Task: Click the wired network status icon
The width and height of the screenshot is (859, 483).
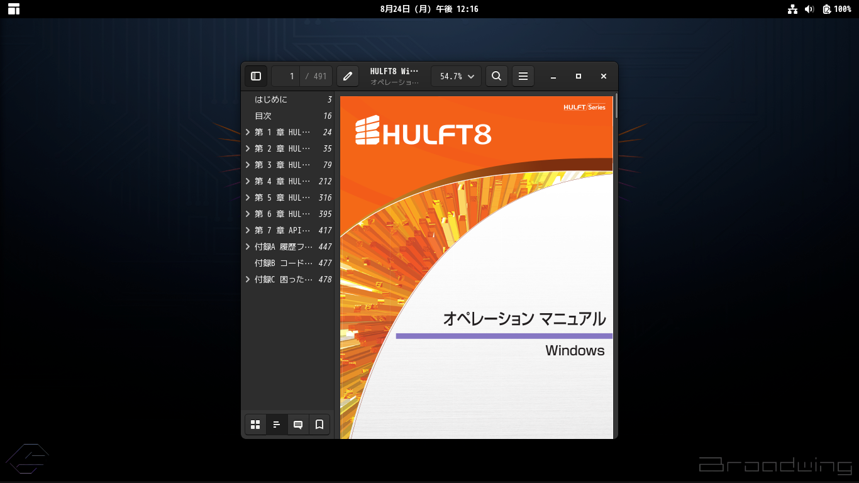Action: pyautogui.click(x=793, y=9)
